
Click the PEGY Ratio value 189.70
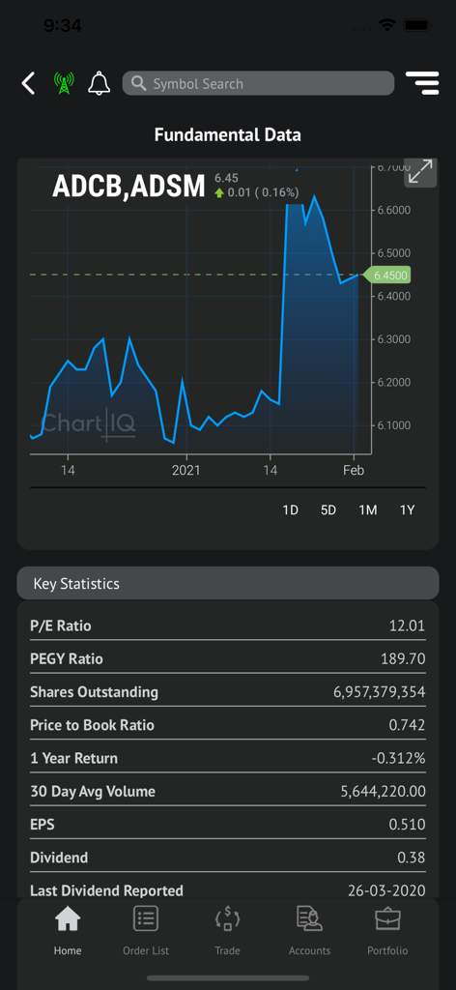pos(403,659)
